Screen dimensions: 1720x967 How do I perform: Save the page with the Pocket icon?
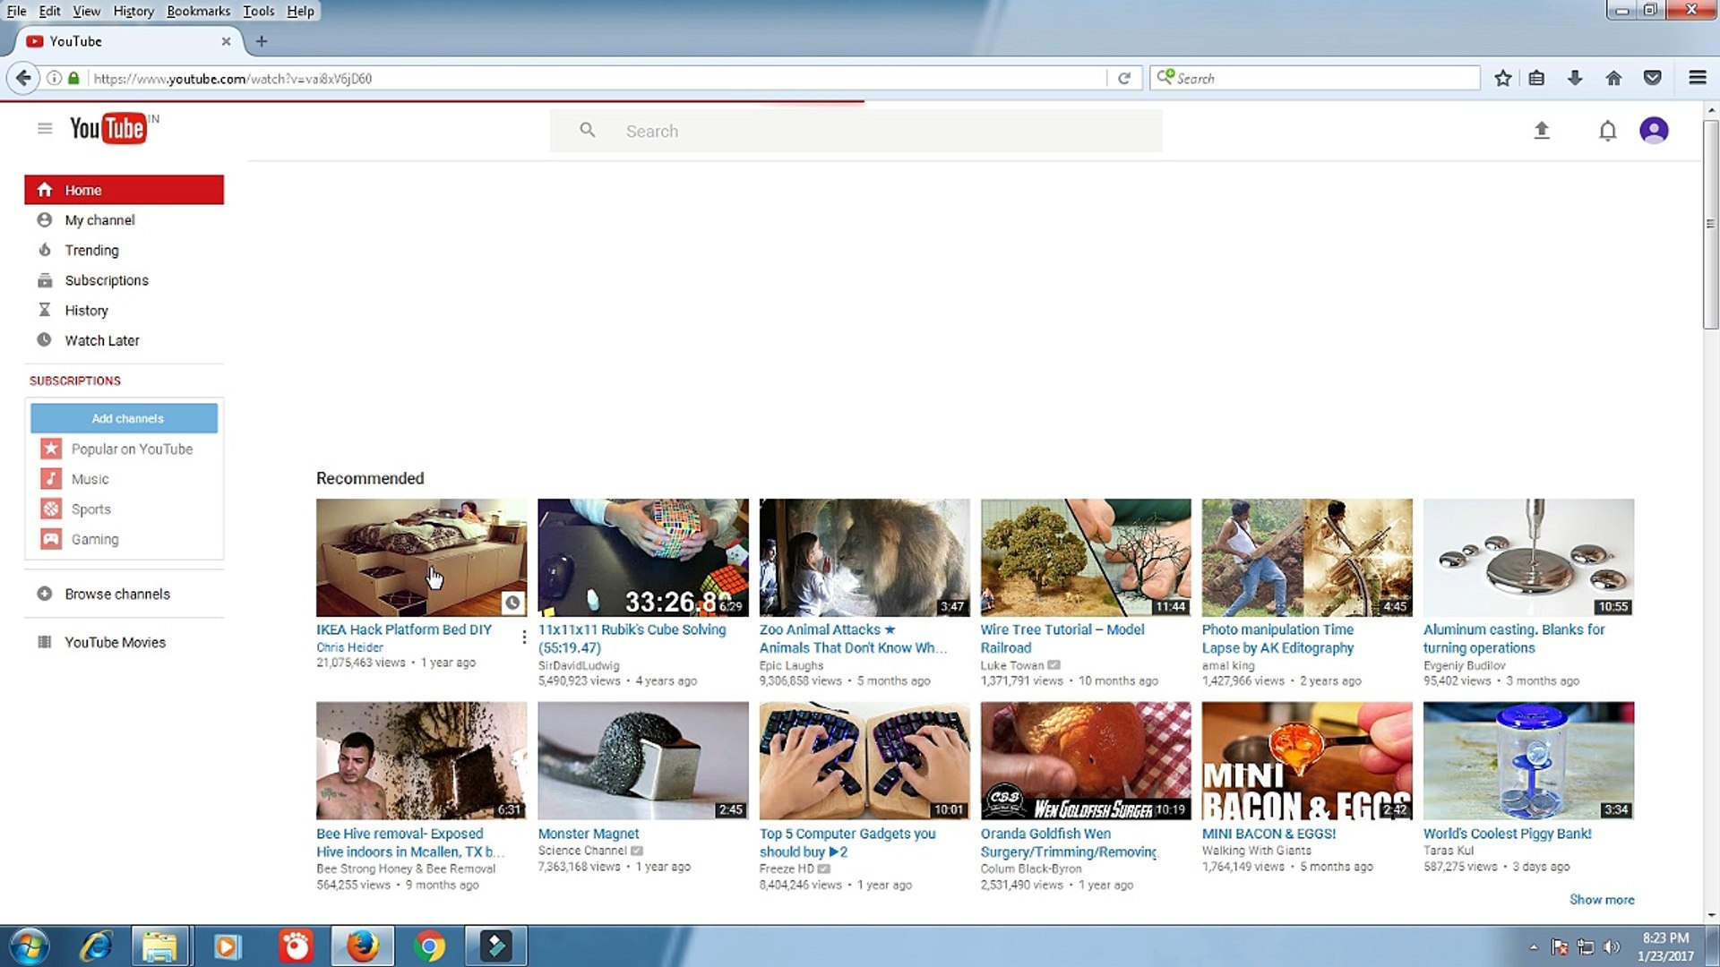click(x=1653, y=78)
